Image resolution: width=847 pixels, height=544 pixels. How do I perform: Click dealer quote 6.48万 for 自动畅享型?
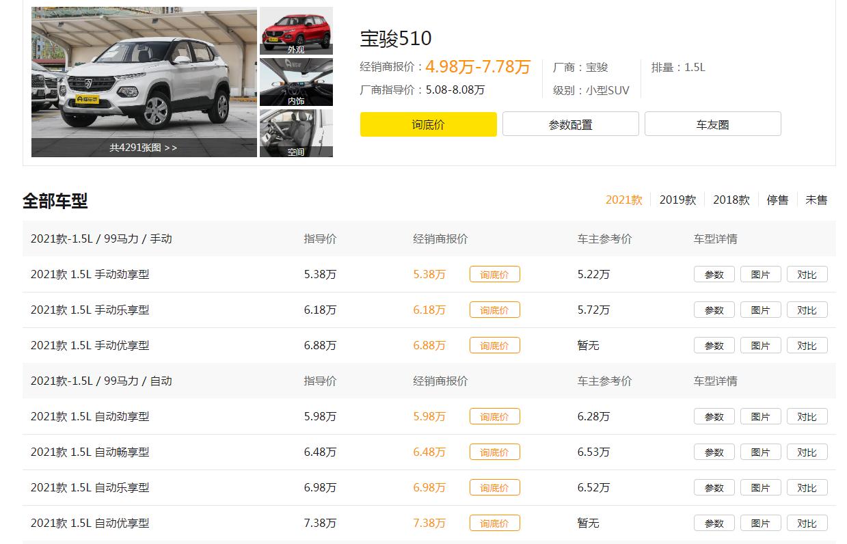429,452
